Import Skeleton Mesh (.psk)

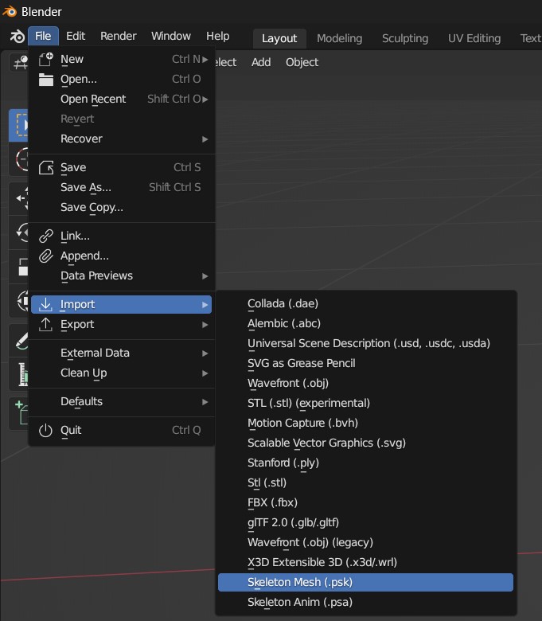(x=365, y=582)
